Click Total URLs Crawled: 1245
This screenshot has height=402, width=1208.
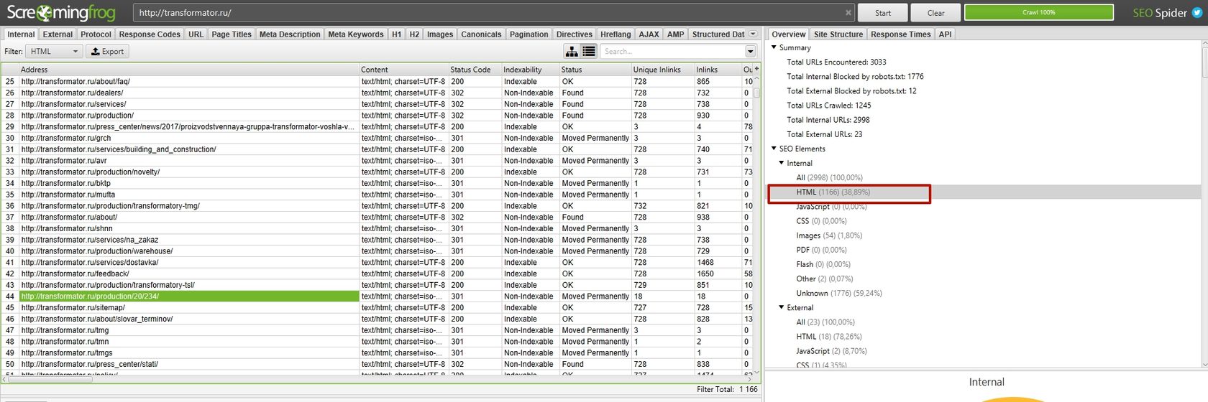pos(828,105)
